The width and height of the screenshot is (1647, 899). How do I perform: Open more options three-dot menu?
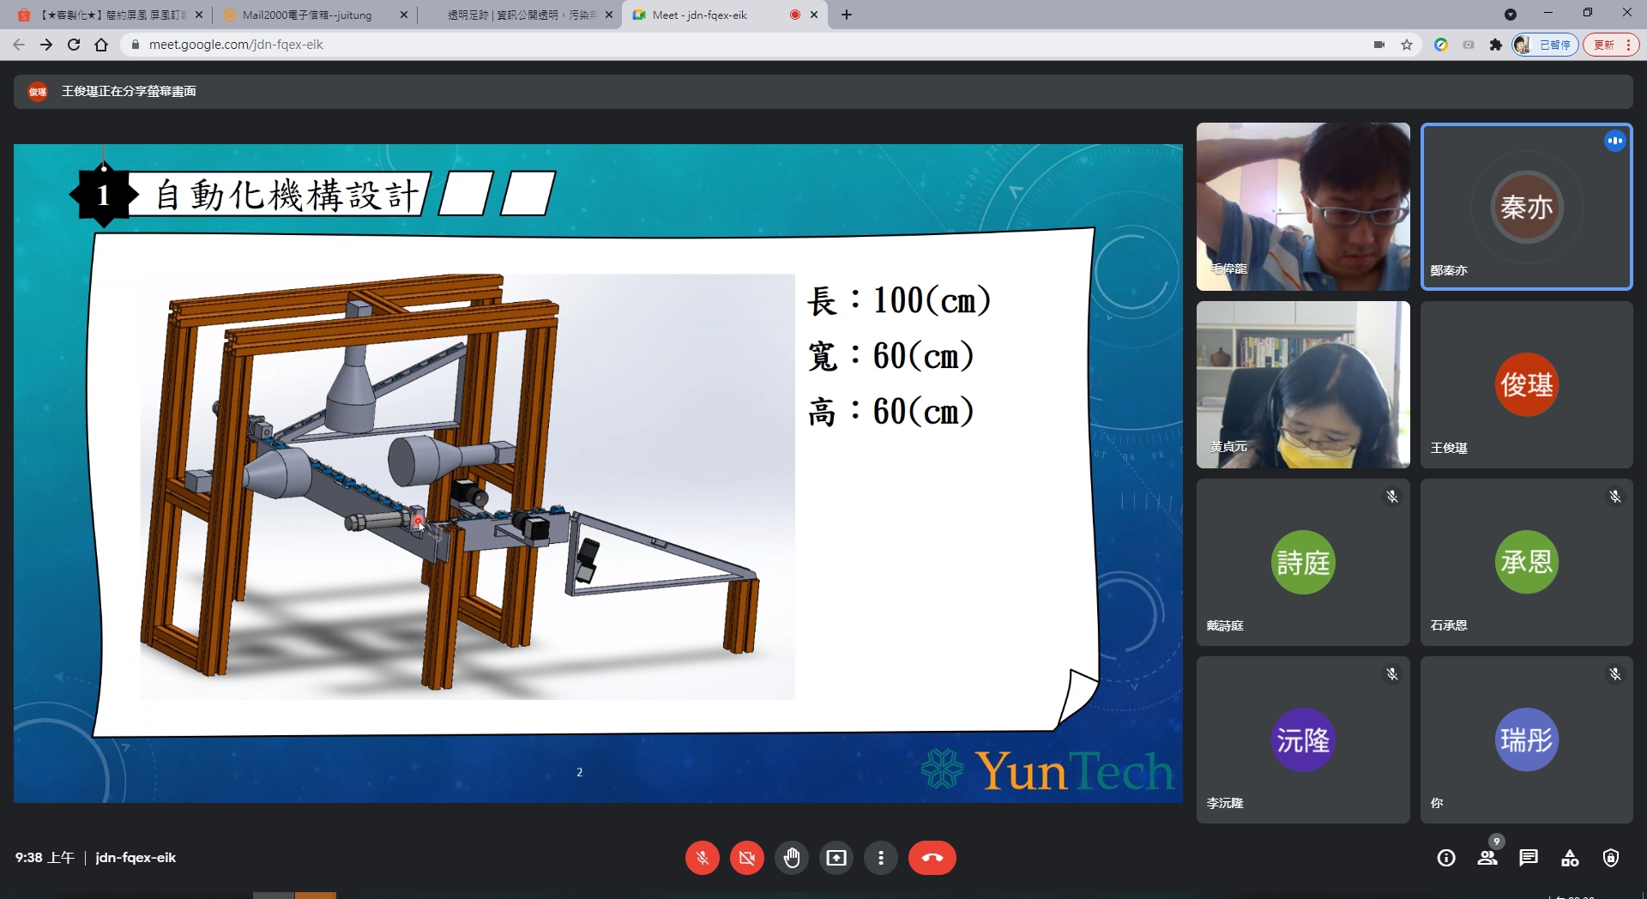click(881, 858)
